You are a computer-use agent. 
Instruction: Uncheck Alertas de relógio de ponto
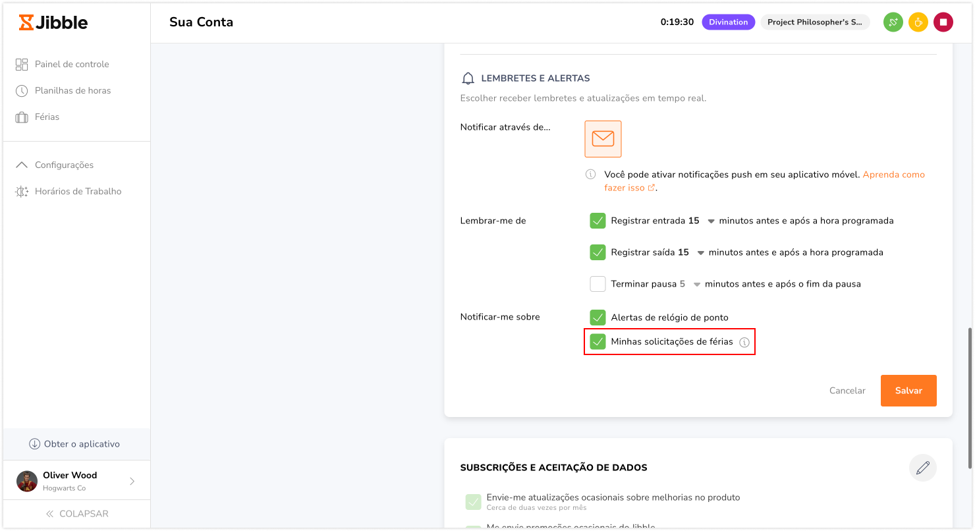coord(598,318)
